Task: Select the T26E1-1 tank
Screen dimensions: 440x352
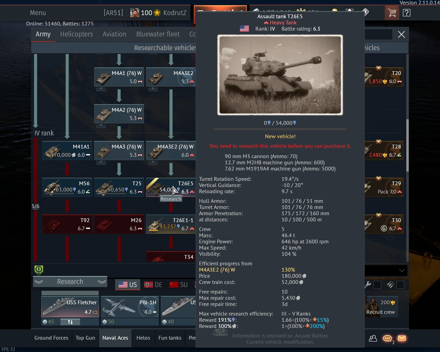Action: (171, 224)
